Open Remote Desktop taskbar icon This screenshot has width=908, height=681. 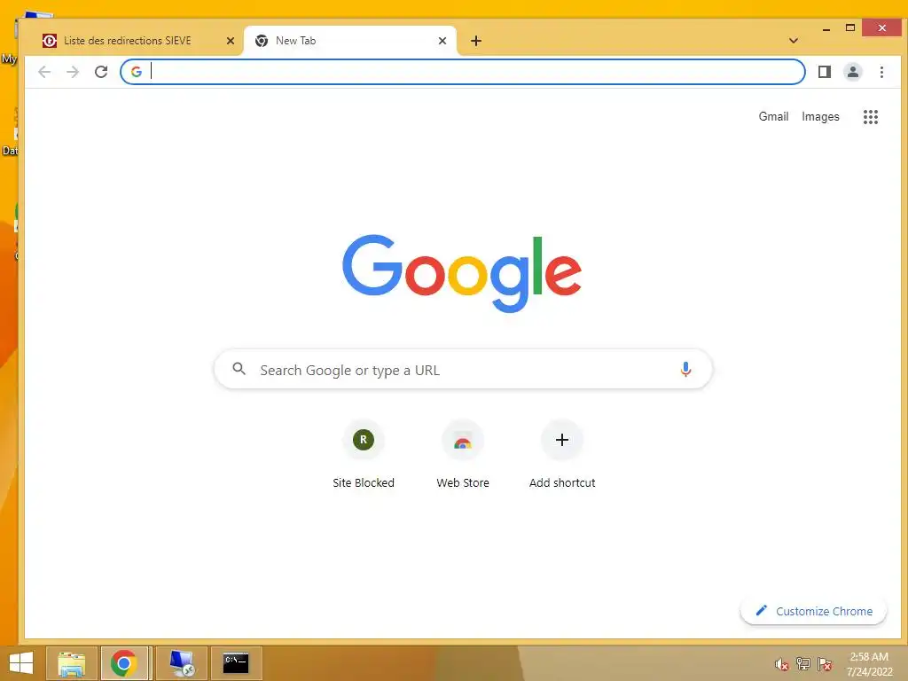[182, 663]
